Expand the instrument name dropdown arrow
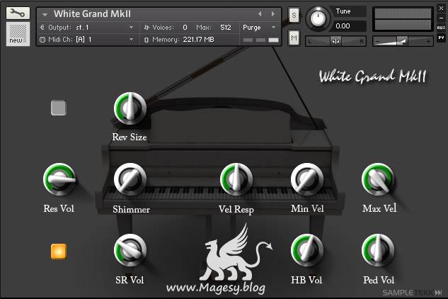448x299 pixels. pyautogui.click(x=45, y=14)
